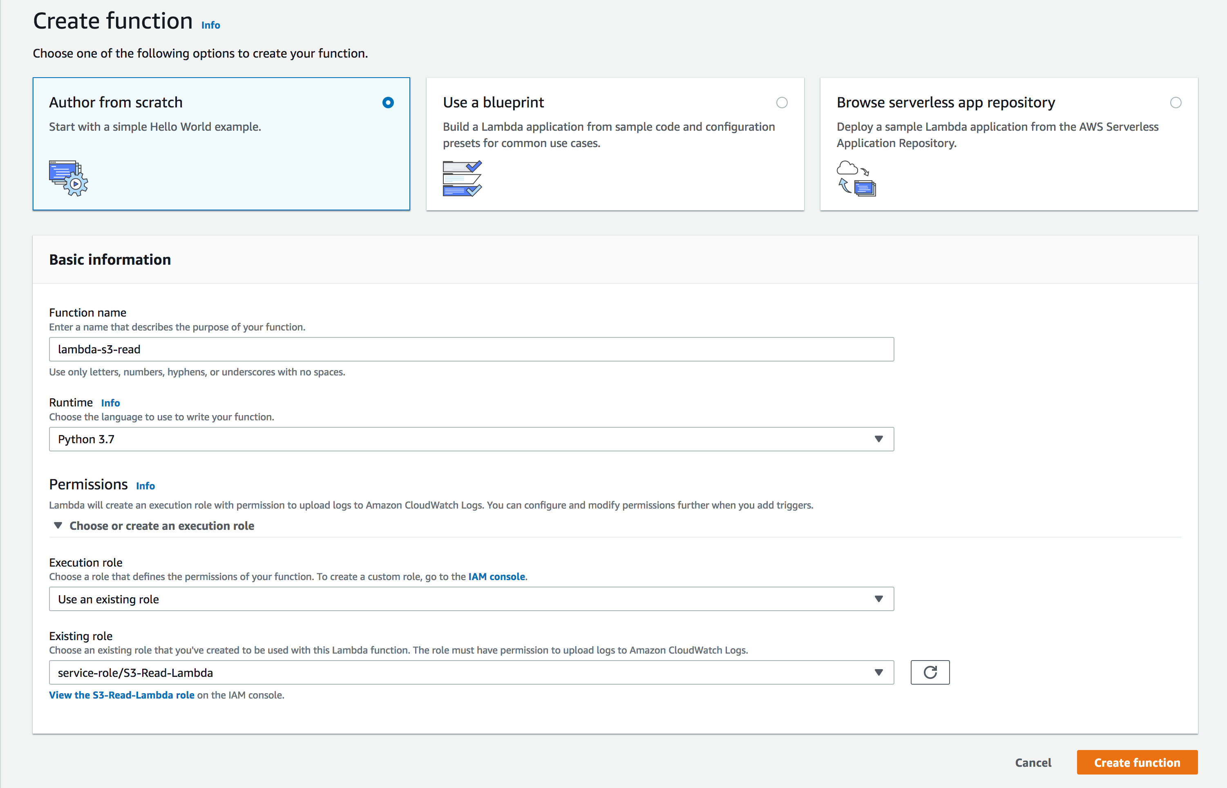Open the IAM console link
The image size is (1227, 788).
point(496,576)
